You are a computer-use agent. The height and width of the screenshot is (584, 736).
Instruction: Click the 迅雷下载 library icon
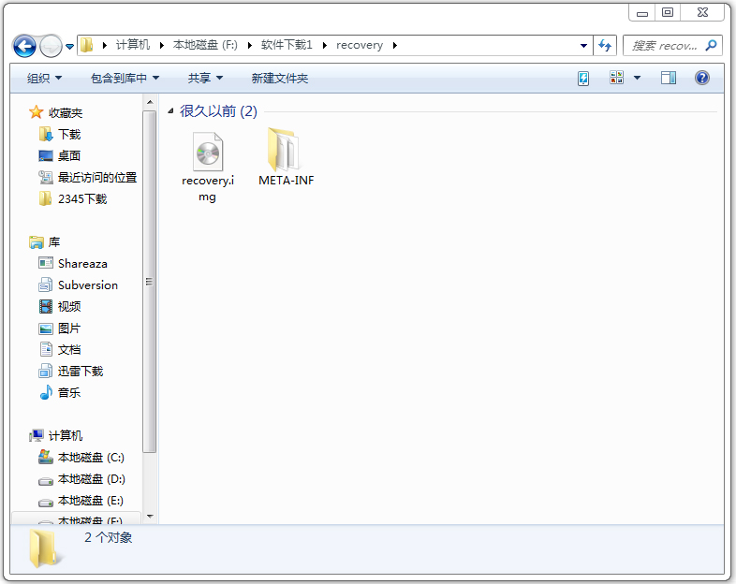coord(46,371)
